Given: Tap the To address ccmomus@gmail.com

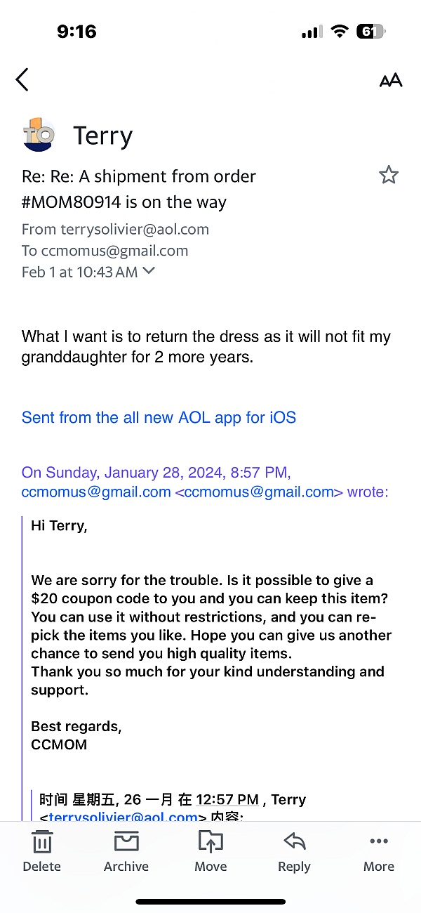Looking at the screenshot, I should 114,251.
